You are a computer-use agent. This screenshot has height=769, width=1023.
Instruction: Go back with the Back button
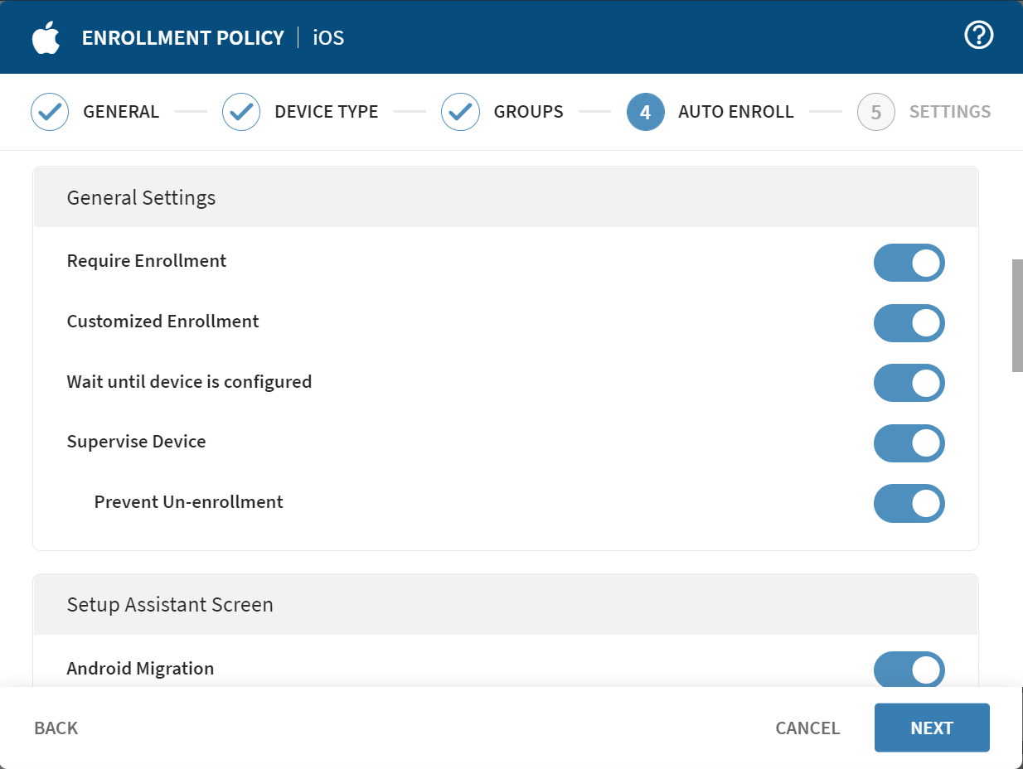(x=56, y=728)
